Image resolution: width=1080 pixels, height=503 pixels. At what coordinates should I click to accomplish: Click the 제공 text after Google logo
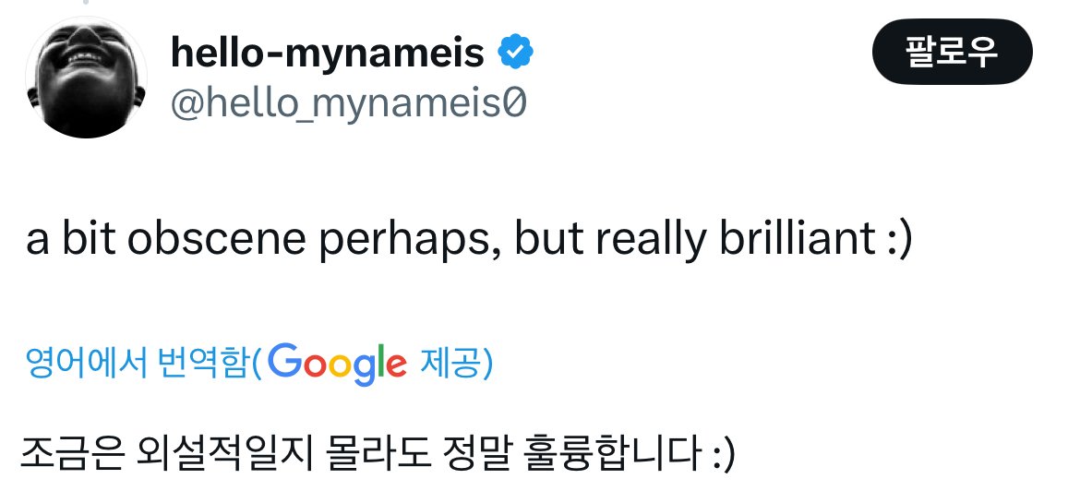tap(450, 364)
